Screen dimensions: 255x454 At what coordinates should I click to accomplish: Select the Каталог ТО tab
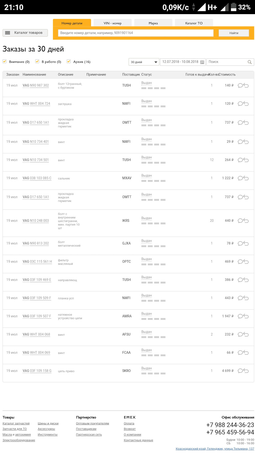click(x=194, y=23)
